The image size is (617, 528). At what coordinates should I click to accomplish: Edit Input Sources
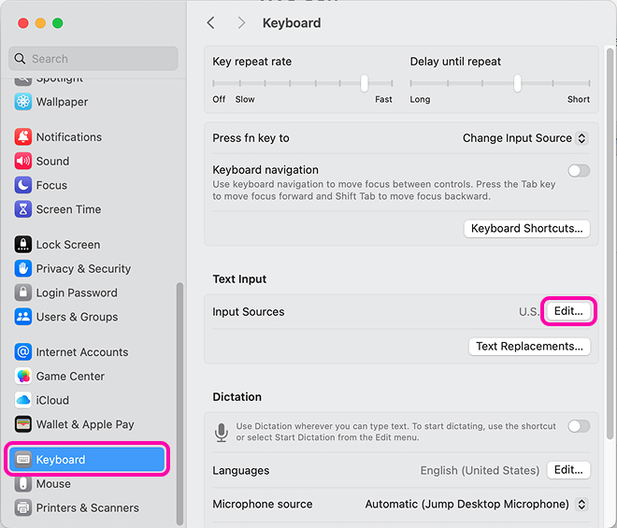pyautogui.click(x=568, y=311)
